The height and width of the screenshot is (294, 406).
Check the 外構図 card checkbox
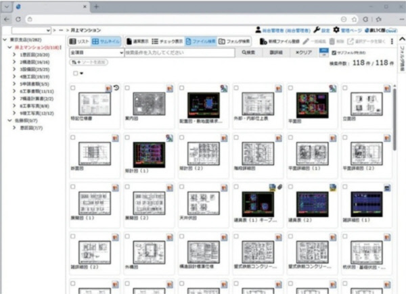(127, 237)
